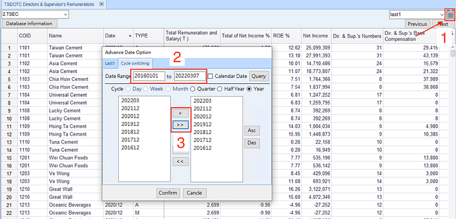Sort selected dates with Asc button
Image resolution: width=456 pixels, height=219 pixels.
point(252,131)
